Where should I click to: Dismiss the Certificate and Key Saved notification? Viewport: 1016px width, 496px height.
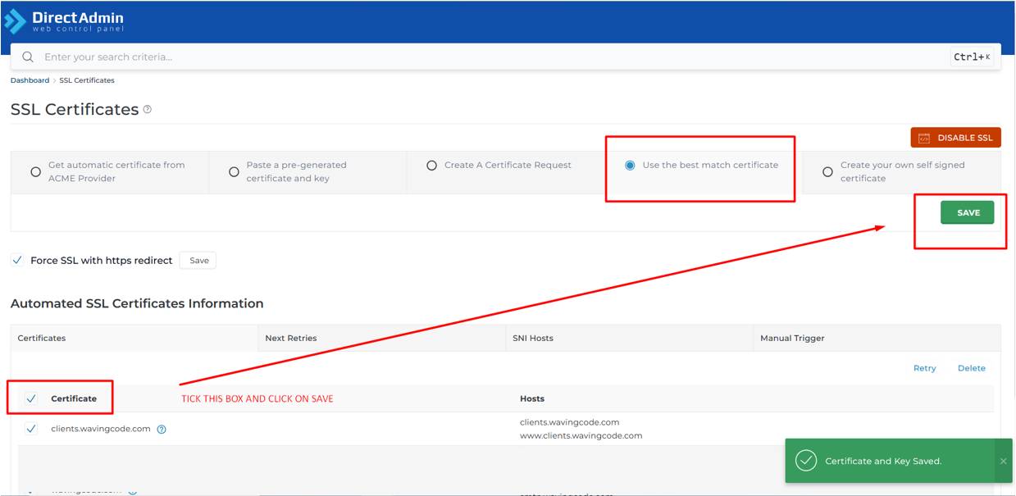click(x=1003, y=461)
